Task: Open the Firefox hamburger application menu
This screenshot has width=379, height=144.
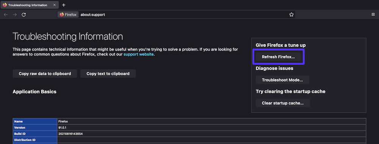Action: click(373, 15)
